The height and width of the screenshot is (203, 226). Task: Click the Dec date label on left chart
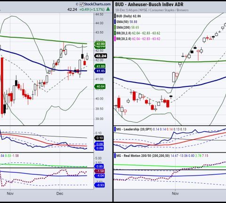click(60, 194)
